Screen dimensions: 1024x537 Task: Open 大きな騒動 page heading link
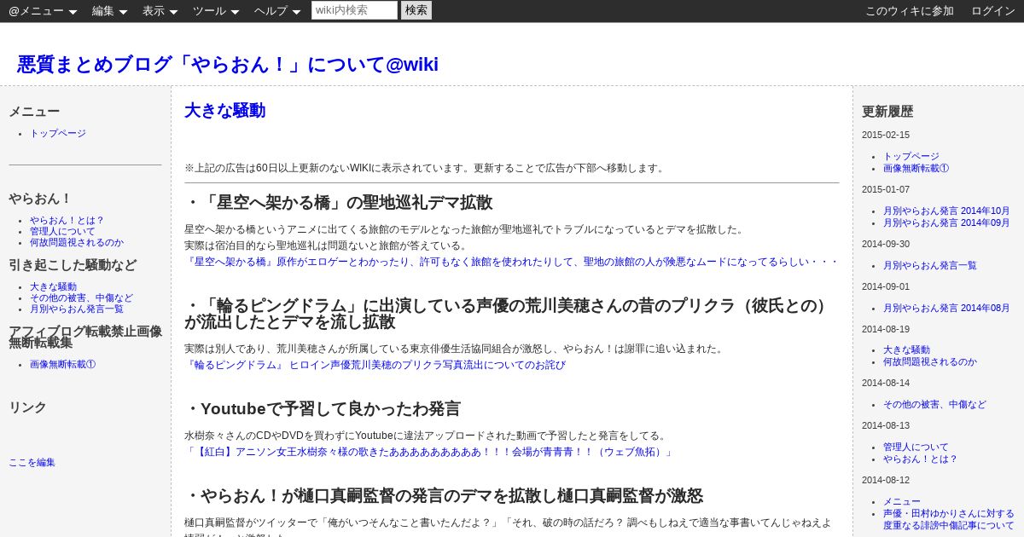tap(225, 110)
